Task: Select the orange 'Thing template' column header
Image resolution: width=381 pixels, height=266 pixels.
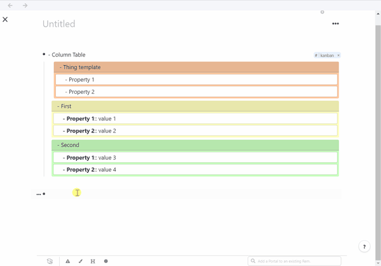Action: pos(196,67)
